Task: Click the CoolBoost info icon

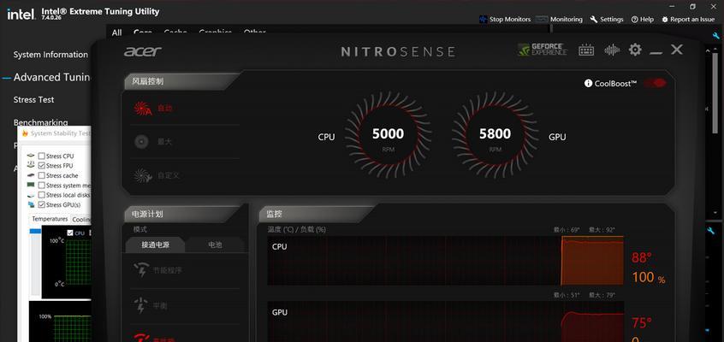Action: (588, 83)
